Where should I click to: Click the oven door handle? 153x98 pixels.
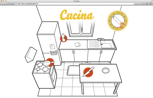(52, 71)
